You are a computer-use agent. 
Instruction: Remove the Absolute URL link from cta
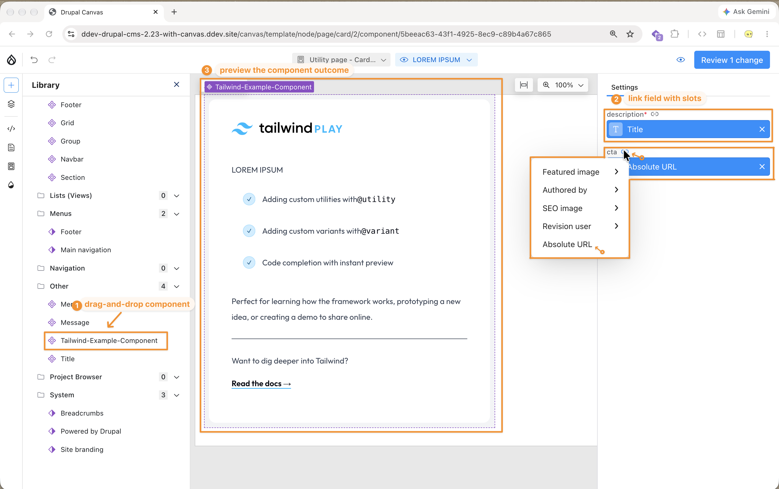pos(762,167)
